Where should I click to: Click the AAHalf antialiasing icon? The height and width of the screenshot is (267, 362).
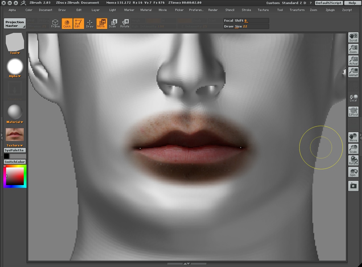pyautogui.click(x=353, y=72)
